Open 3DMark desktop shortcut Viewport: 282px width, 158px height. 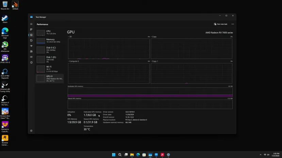(x=15, y=5)
